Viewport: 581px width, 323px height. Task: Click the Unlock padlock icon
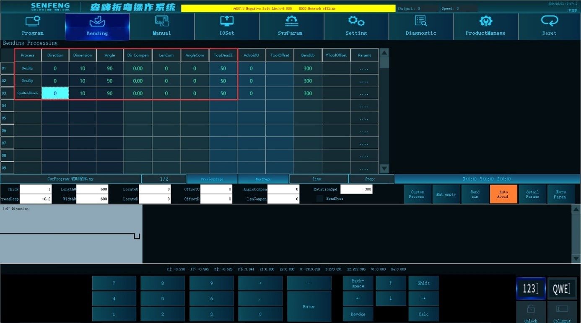[531, 309]
